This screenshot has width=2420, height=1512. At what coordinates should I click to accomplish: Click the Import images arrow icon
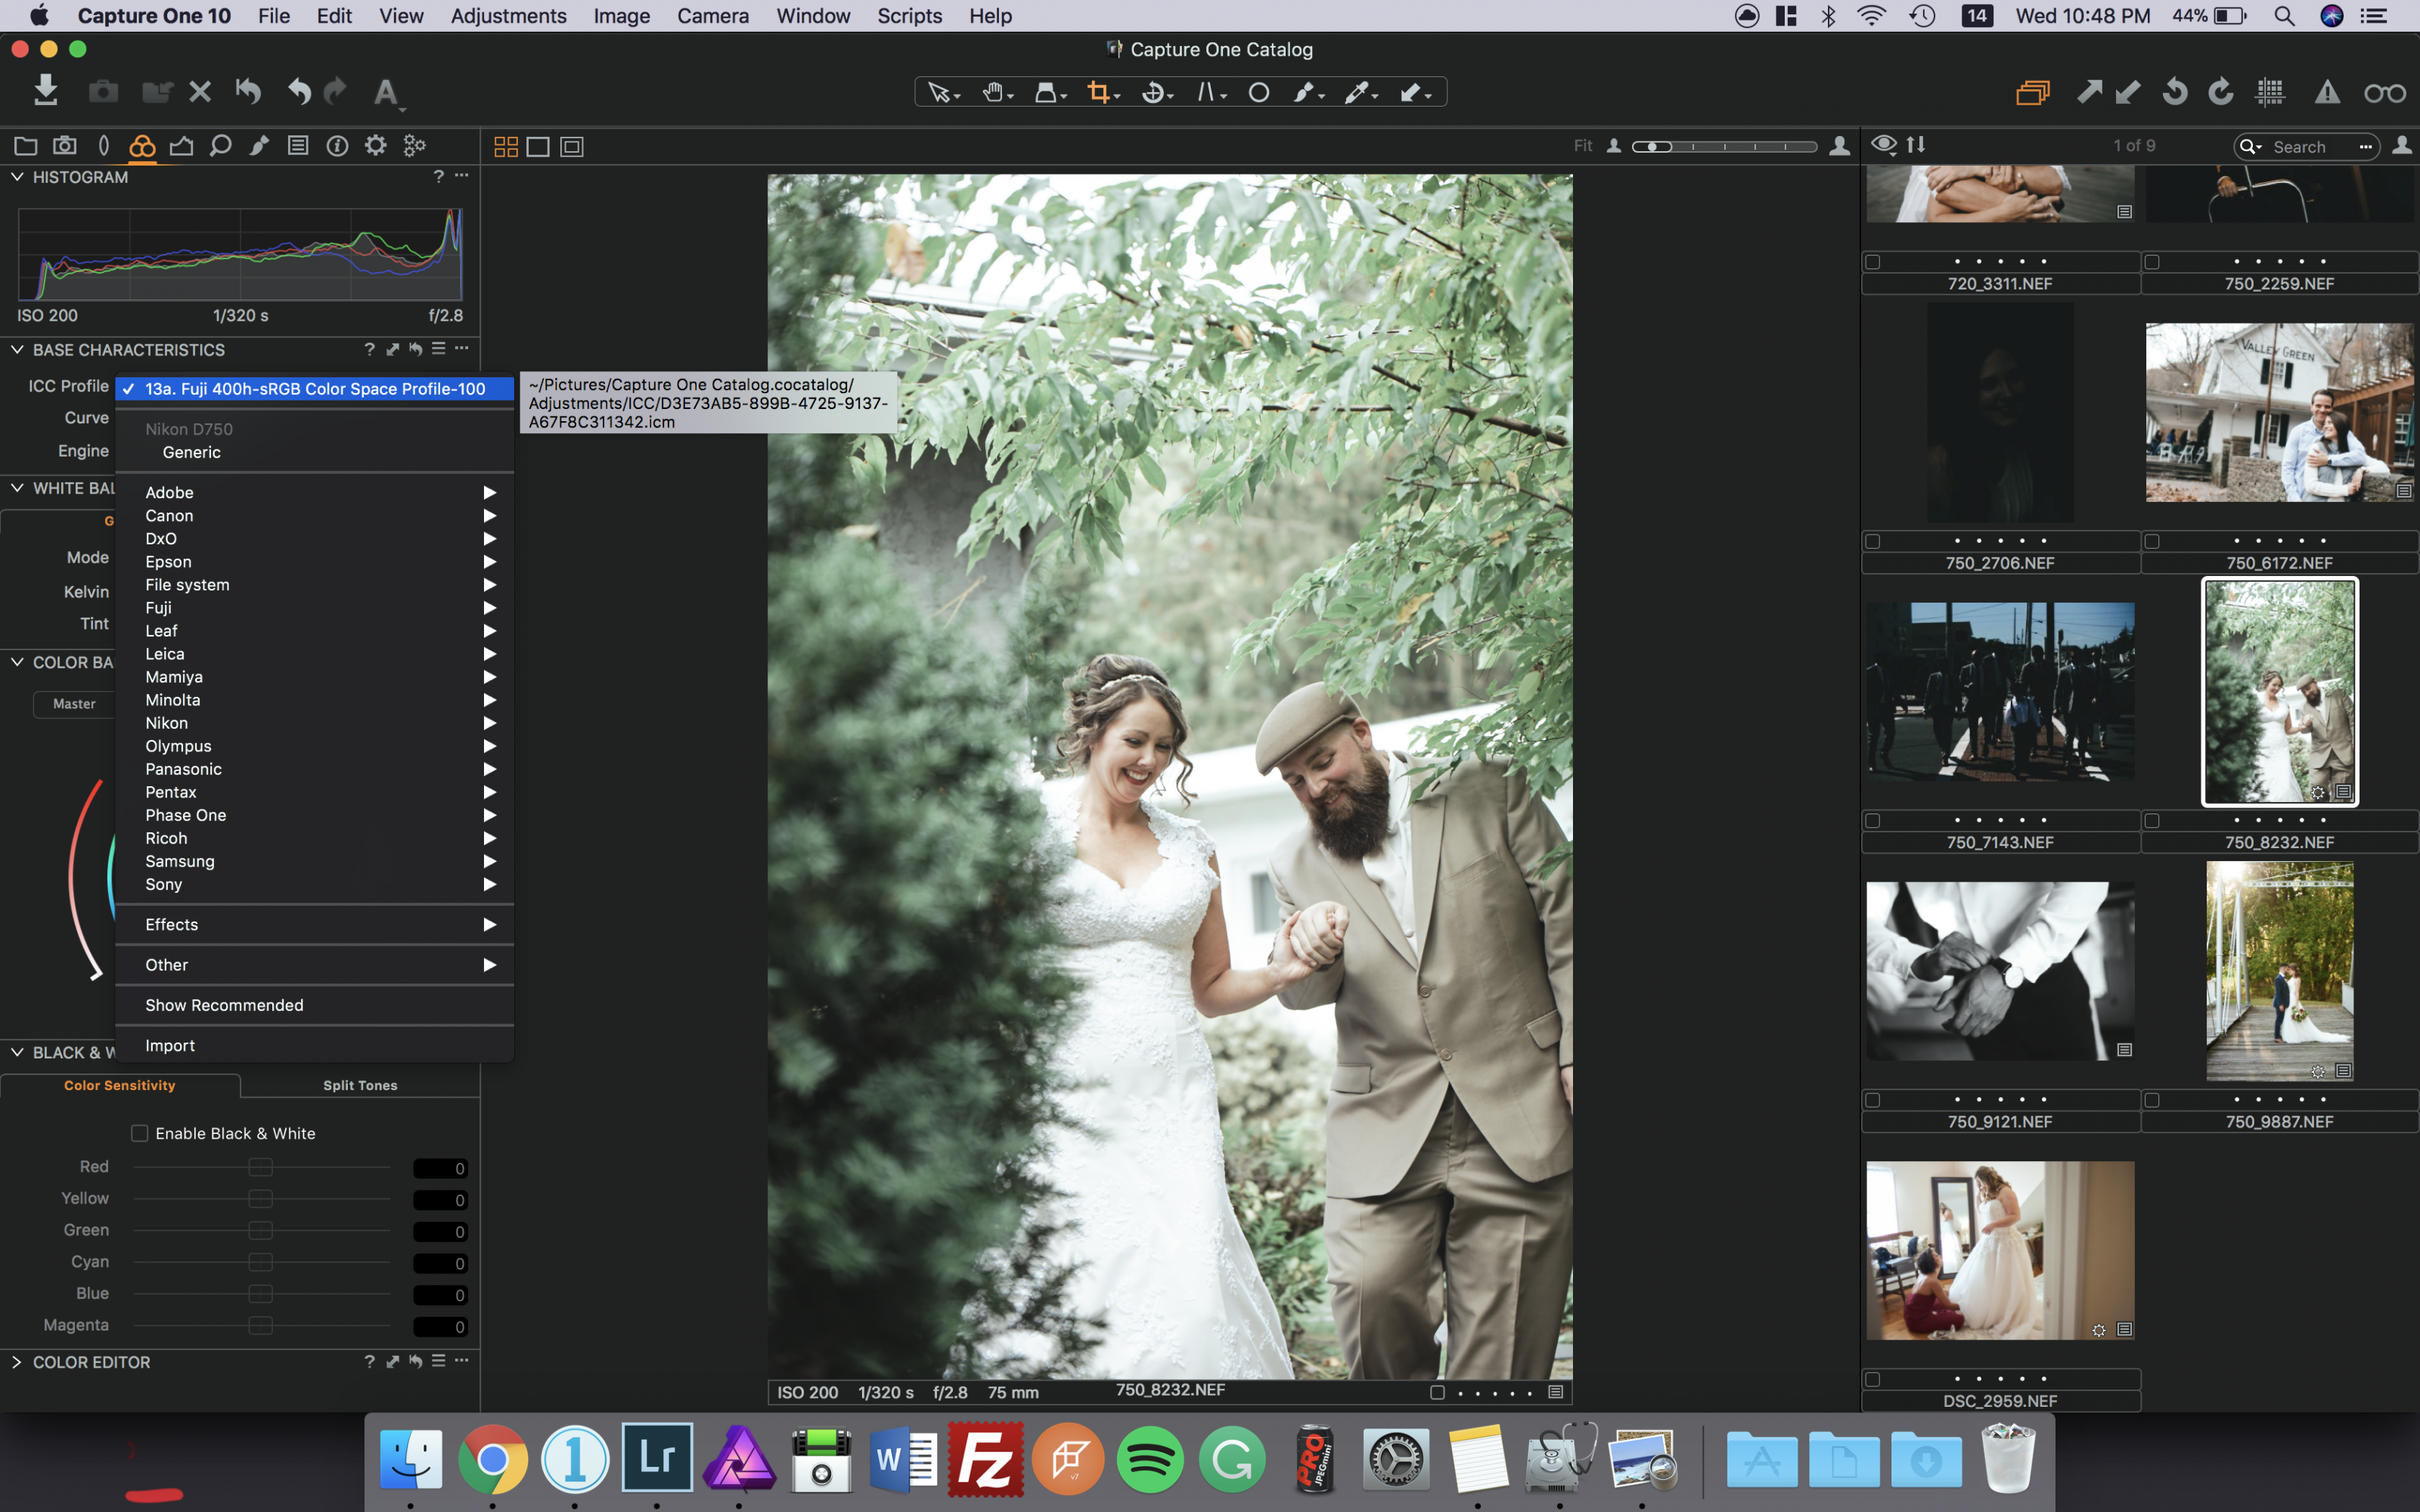pyautogui.click(x=45, y=90)
